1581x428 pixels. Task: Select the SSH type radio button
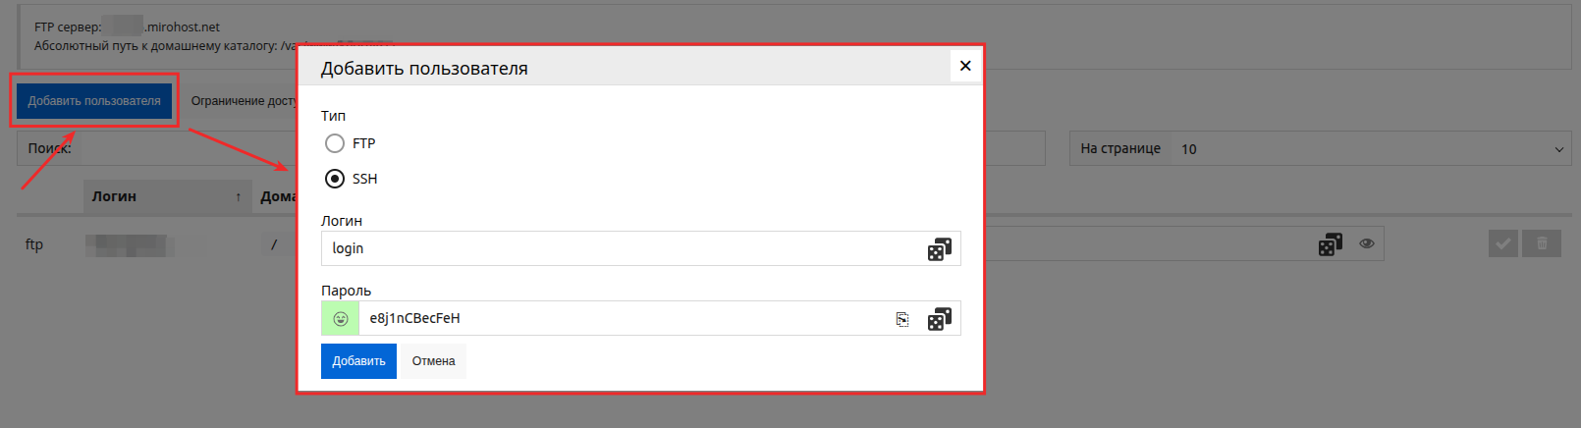335,179
